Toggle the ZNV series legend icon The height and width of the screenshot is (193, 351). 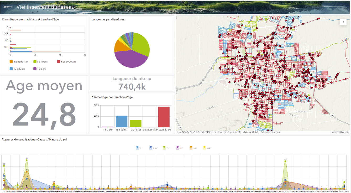tap(205, 148)
